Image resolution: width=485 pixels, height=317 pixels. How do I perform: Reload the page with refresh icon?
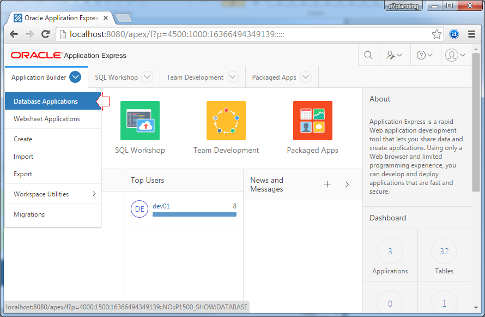[x=45, y=34]
